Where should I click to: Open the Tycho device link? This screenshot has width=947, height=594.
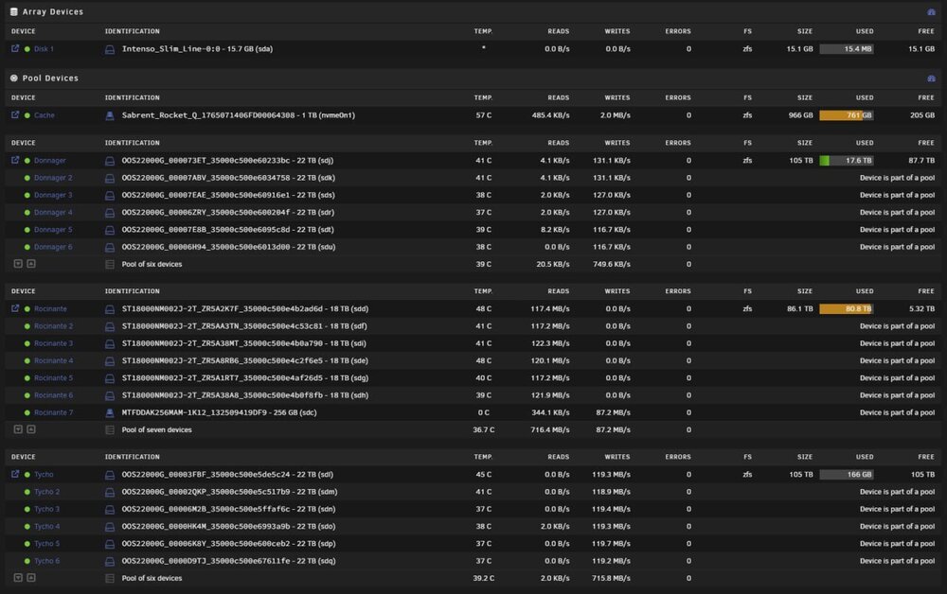(x=44, y=475)
